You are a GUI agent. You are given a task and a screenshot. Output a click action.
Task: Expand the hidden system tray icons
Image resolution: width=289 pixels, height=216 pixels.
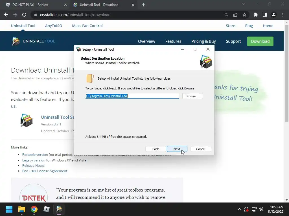[239, 209]
